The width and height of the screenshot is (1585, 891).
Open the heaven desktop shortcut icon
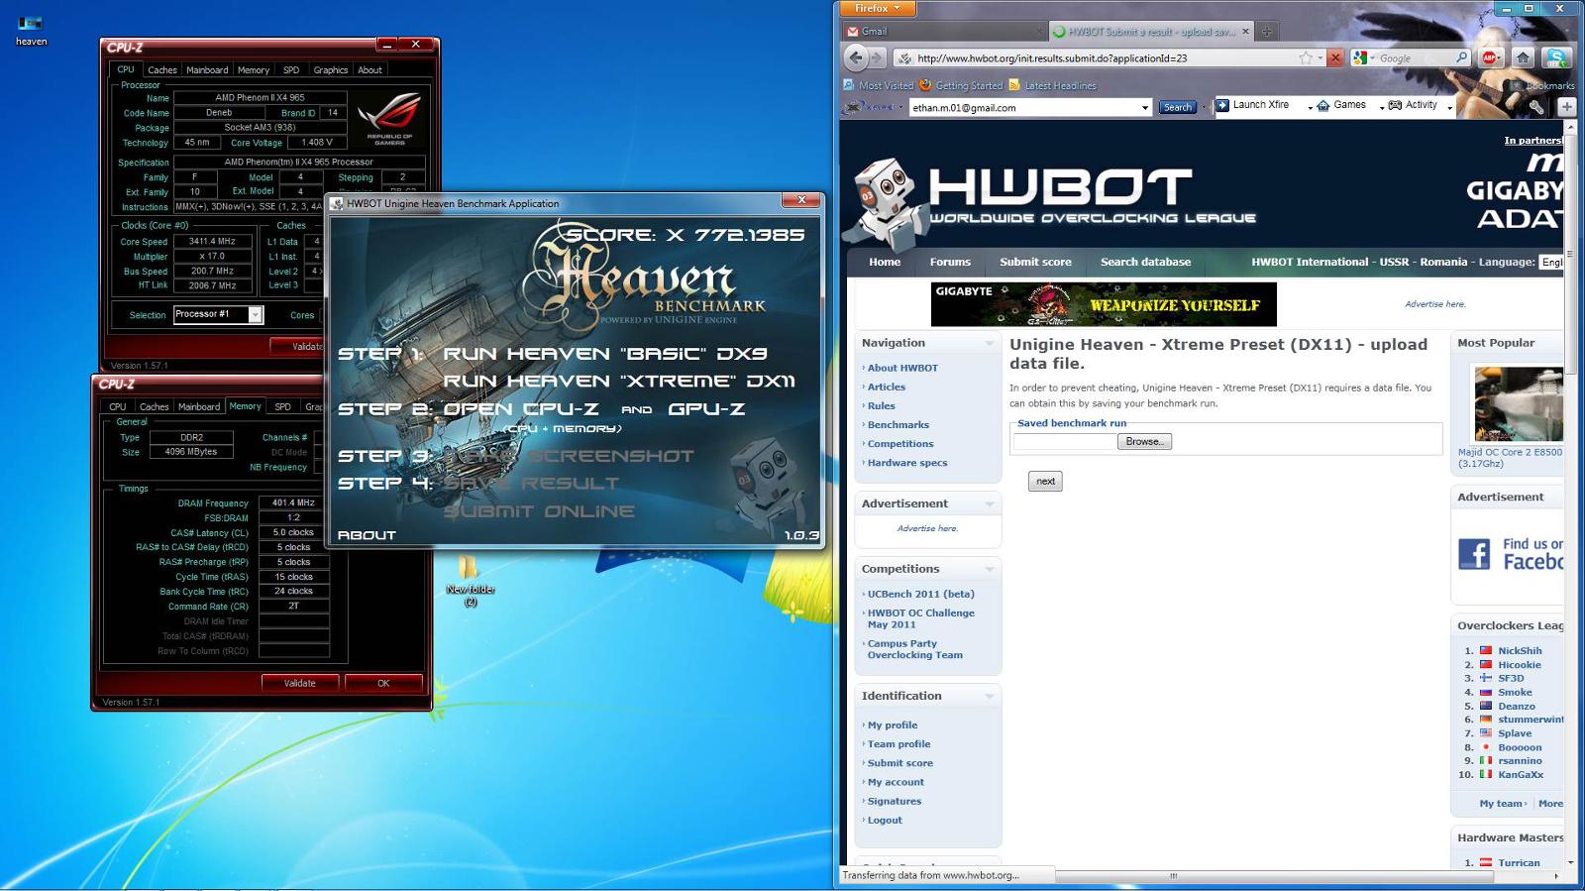[x=31, y=28]
